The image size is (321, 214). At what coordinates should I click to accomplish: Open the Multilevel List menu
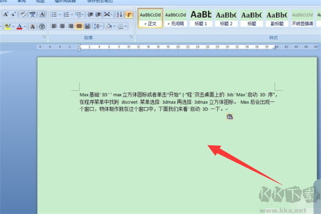(79, 14)
